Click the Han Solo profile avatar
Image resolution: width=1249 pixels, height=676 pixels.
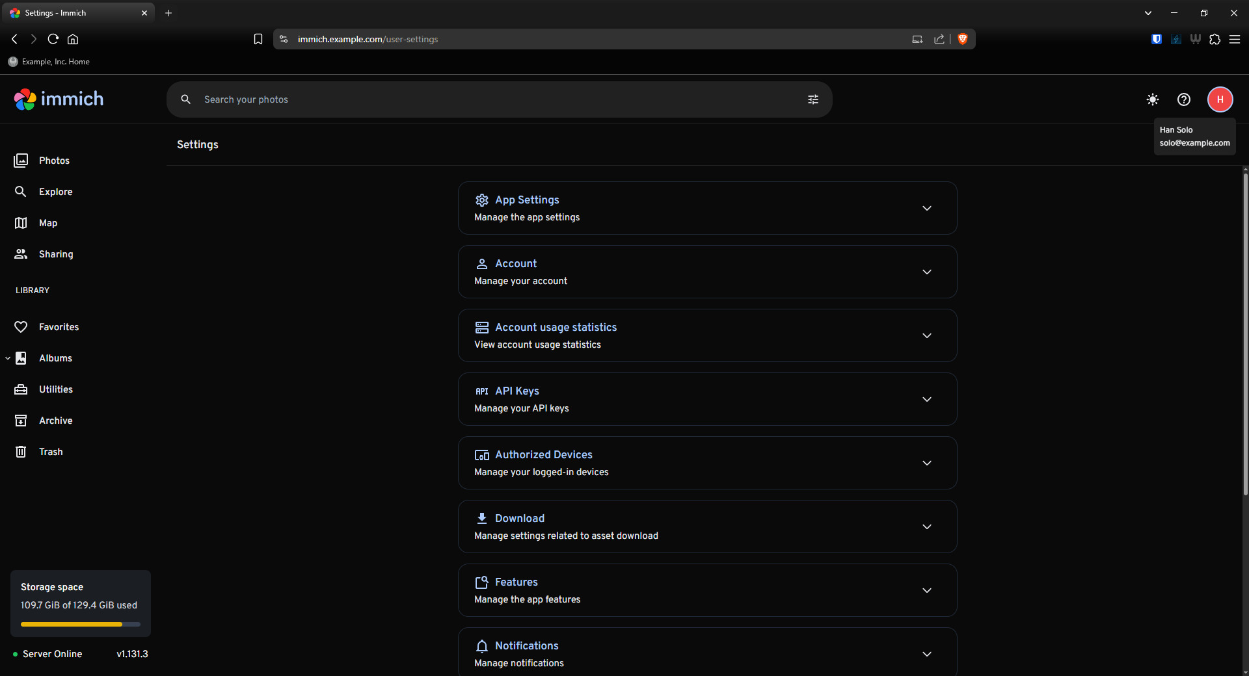coord(1220,99)
